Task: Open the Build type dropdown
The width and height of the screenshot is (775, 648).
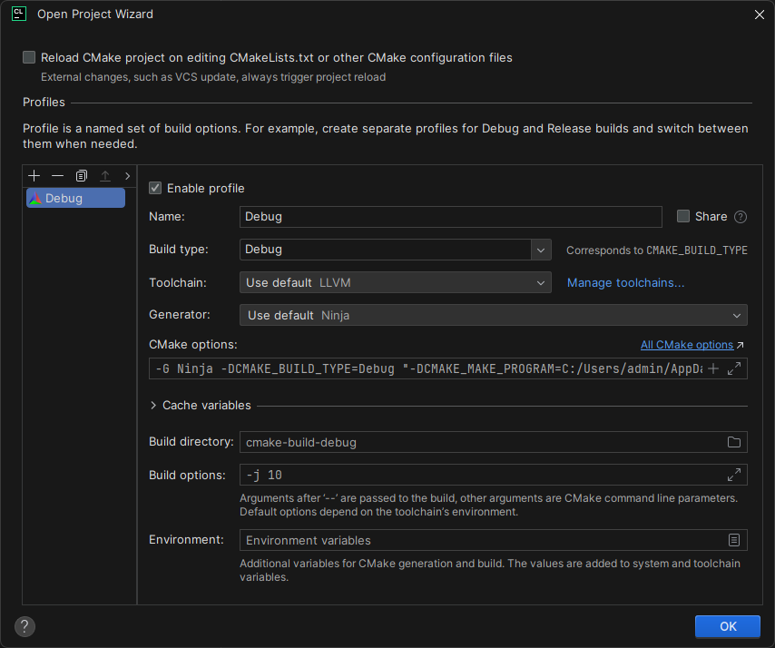Action: tap(541, 249)
